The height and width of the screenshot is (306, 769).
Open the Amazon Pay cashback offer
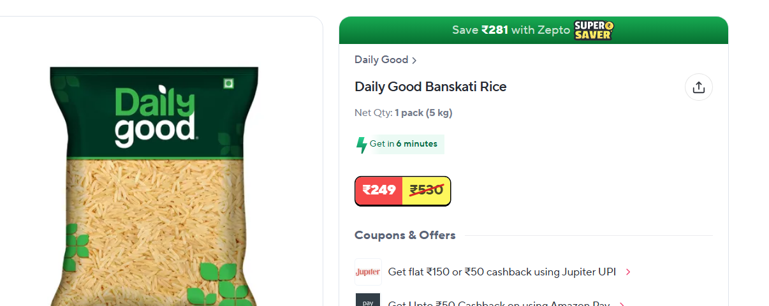pyautogui.click(x=499, y=303)
